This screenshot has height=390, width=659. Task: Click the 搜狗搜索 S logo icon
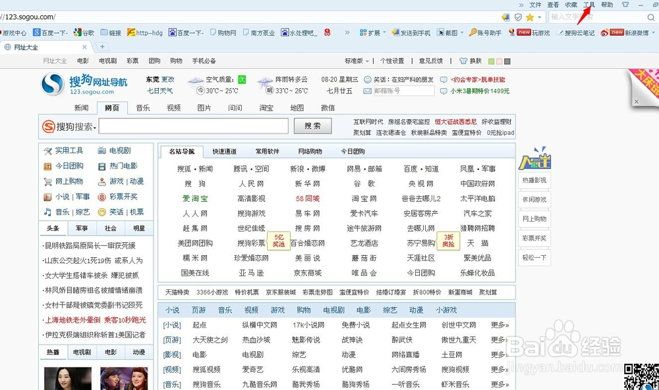49,126
